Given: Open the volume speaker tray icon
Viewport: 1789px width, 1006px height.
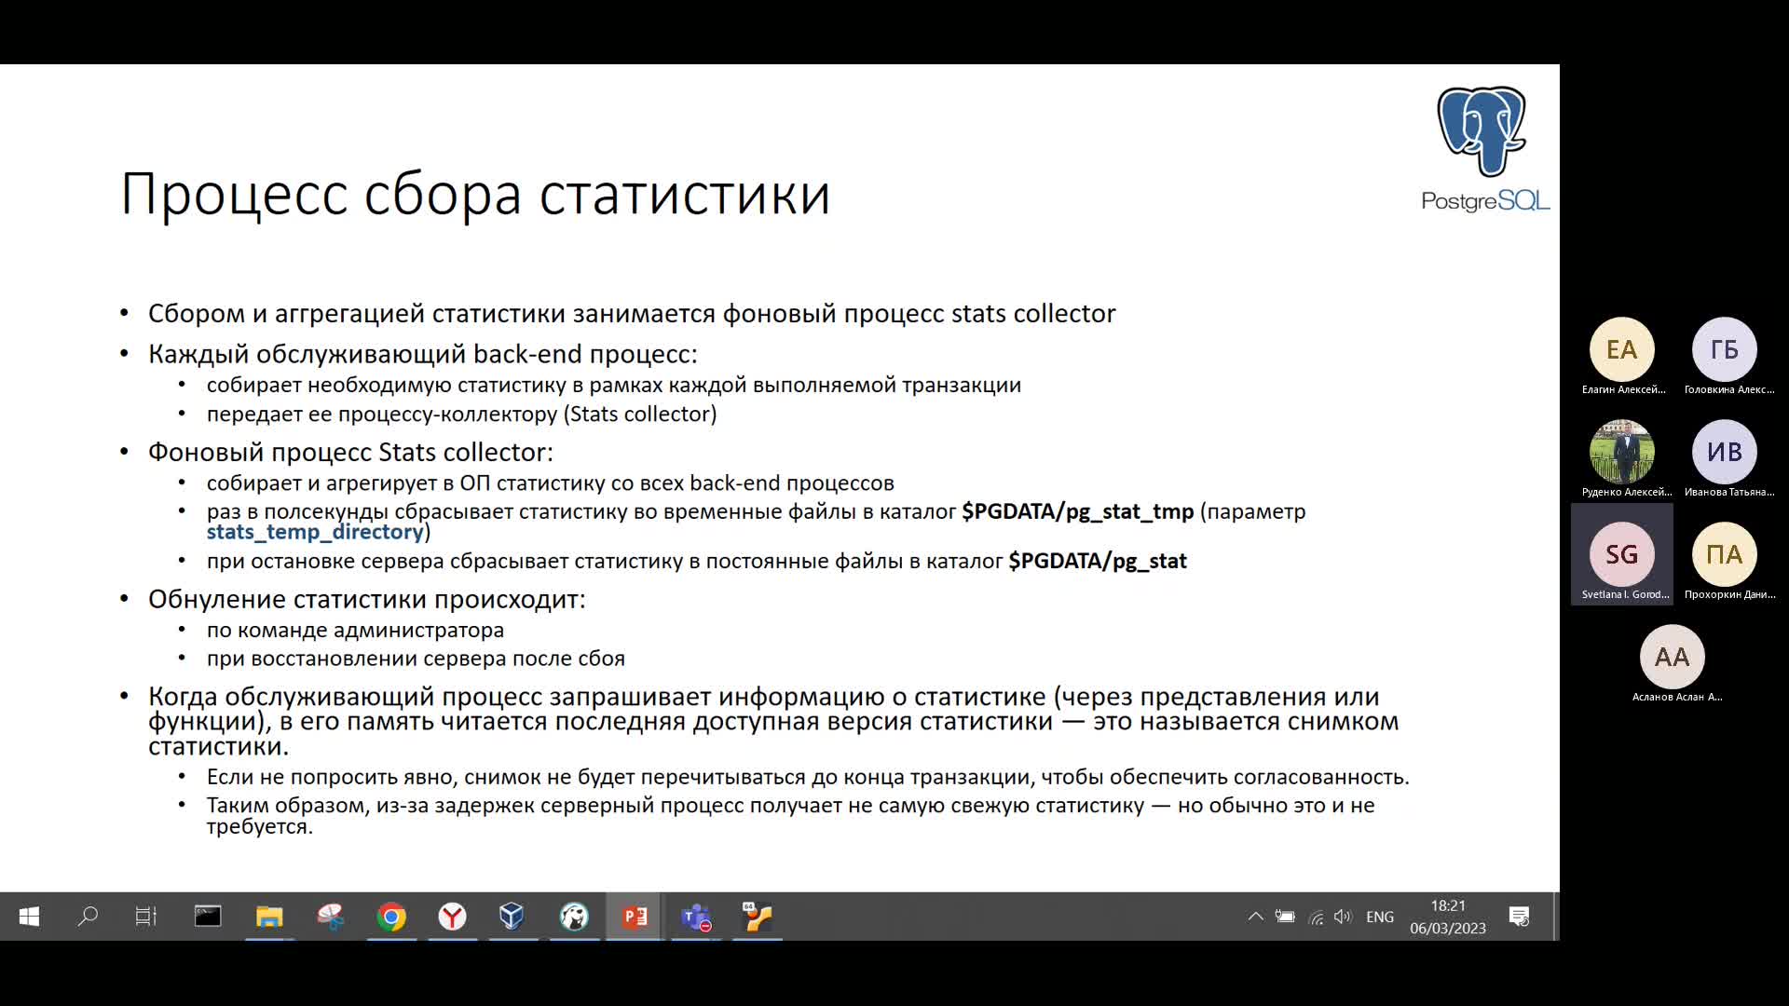Looking at the screenshot, I should (1343, 917).
